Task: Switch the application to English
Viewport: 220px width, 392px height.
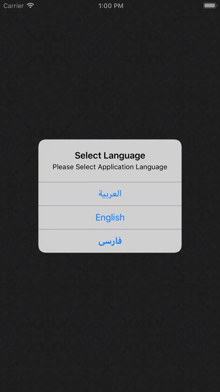Action: [x=110, y=217]
